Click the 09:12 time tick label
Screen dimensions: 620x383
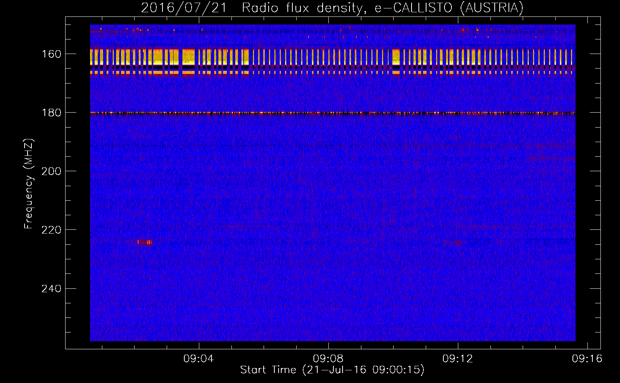(x=458, y=359)
